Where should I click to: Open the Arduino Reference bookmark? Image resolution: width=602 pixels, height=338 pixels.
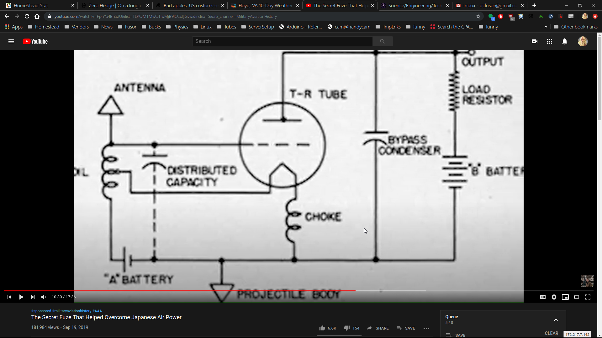[x=301, y=27]
